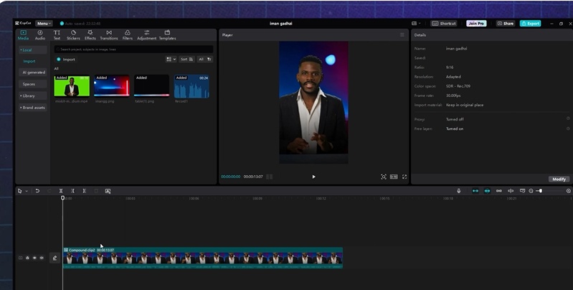Click the Delete right icon
Screen dimensions: 573x290
click(x=84, y=191)
